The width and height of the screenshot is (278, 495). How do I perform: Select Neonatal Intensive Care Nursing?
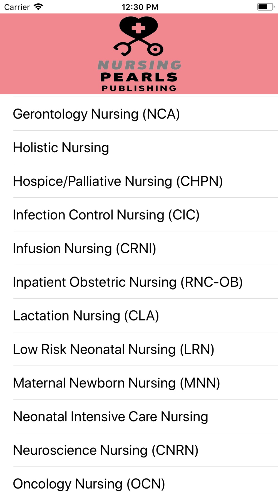click(139, 417)
